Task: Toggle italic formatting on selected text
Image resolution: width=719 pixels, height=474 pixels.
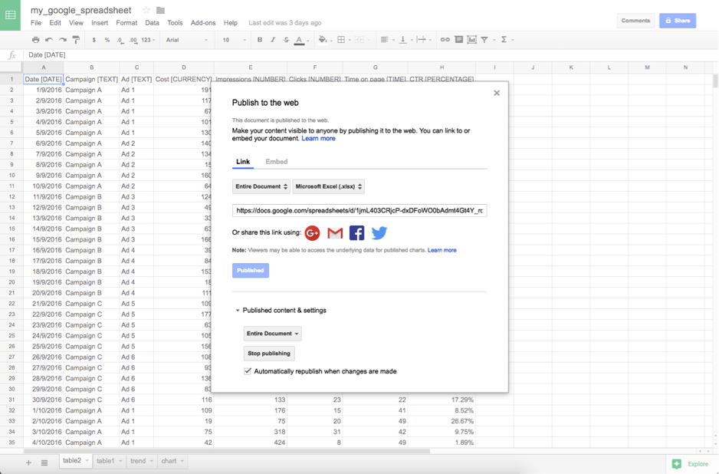Action: click(x=273, y=39)
